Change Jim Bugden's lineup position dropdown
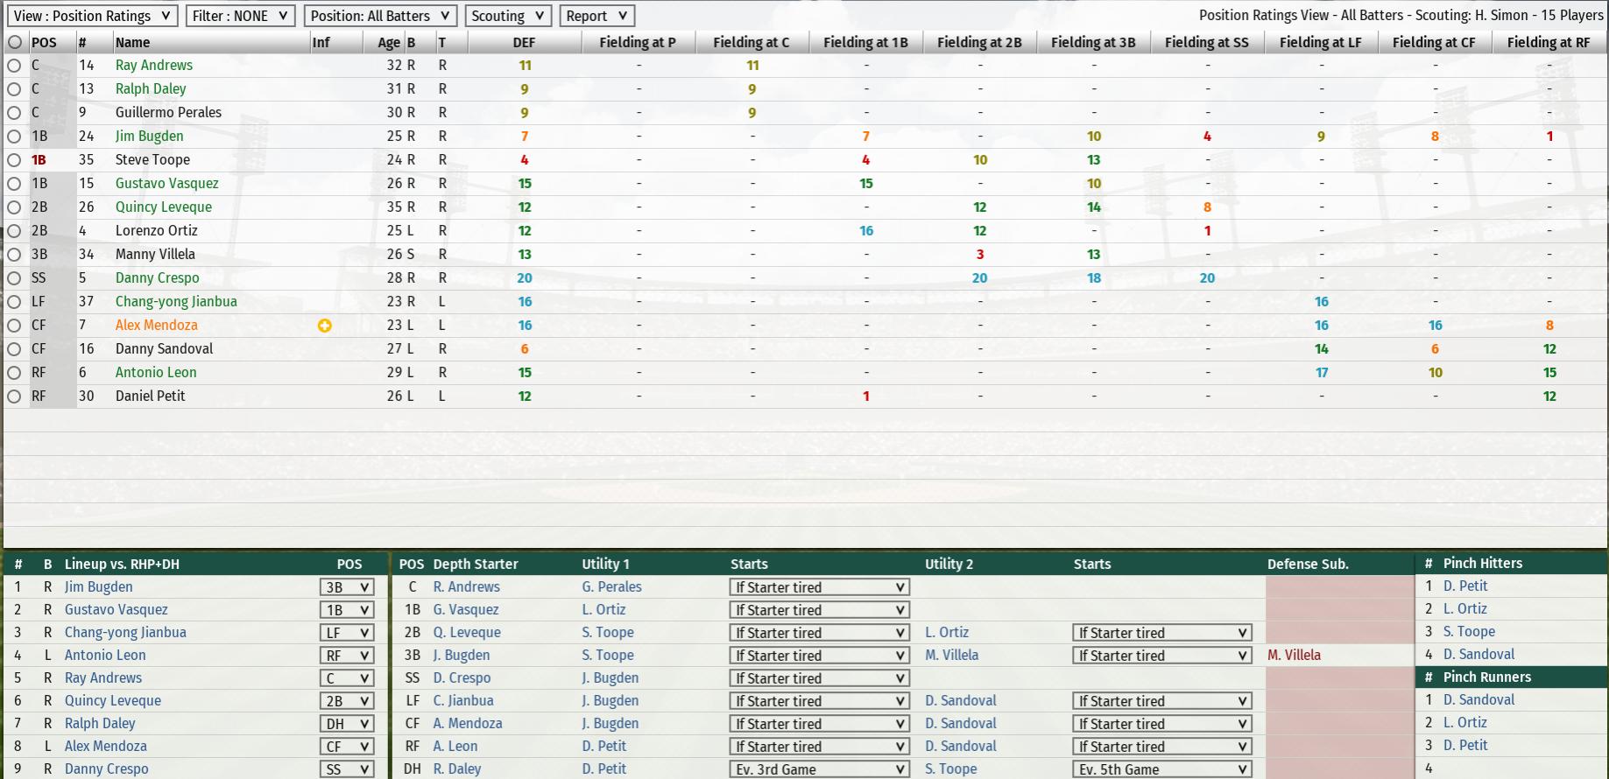 pyautogui.click(x=347, y=587)
